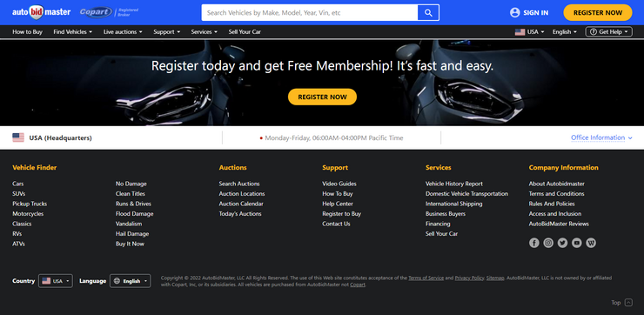
Task: Expand the Services nav menu
Action: click(x=205, y=31)
